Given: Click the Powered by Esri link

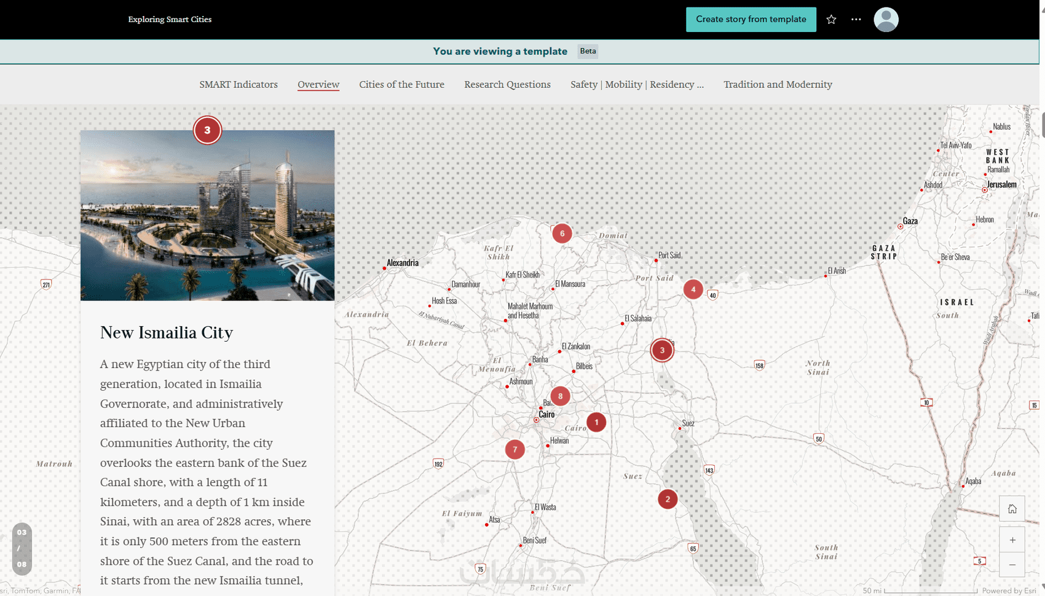Looking at the screenshot, I should pyautogui.click(x=1008, y=590).
